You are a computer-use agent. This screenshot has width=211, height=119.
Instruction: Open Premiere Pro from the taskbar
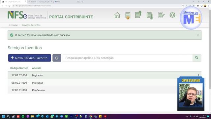coord(71,116)
